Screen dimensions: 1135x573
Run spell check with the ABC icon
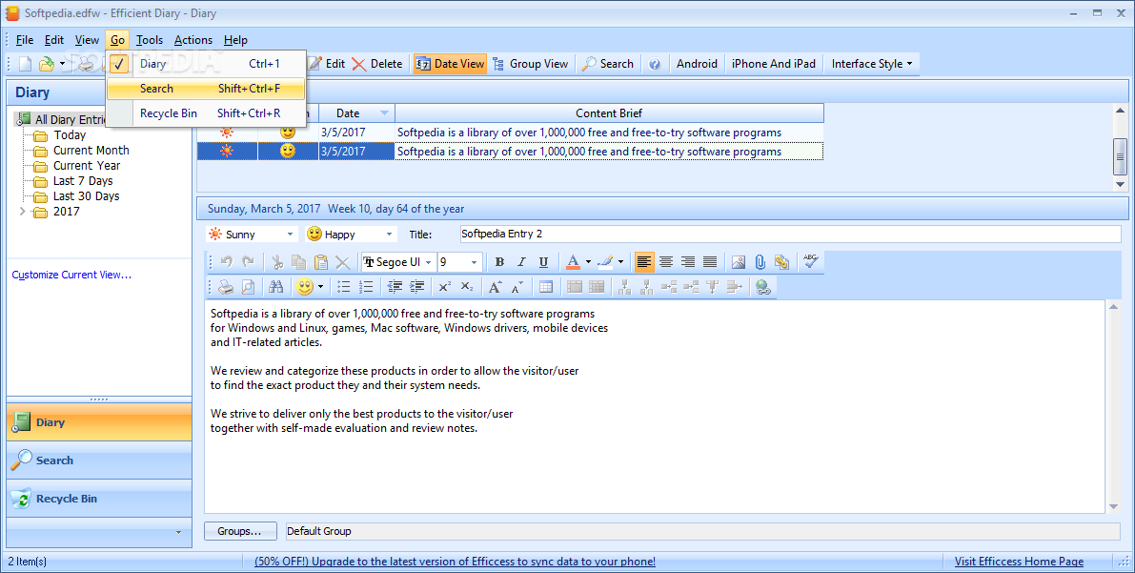pos(811,261)
